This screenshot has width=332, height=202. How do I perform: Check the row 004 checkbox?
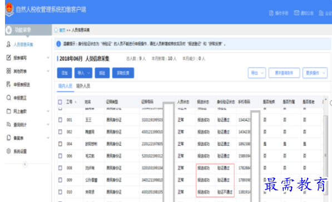pyautogui.click(x=60, y=144)
